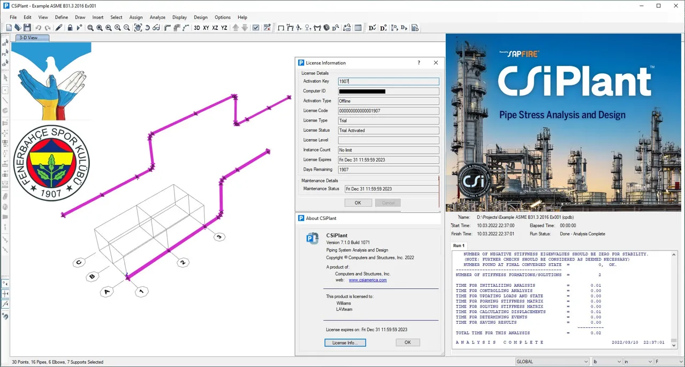Move down in list arrow icon
This screenshot has height=367, width=685.
tap(245, 28)
